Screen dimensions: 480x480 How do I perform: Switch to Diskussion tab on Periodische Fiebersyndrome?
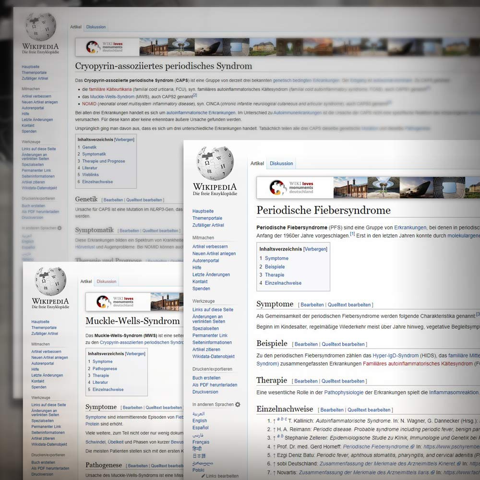click(x=281, y=164)
